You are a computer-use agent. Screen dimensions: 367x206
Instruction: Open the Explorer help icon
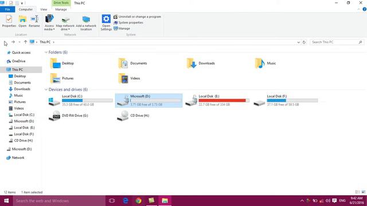point(365,9)
